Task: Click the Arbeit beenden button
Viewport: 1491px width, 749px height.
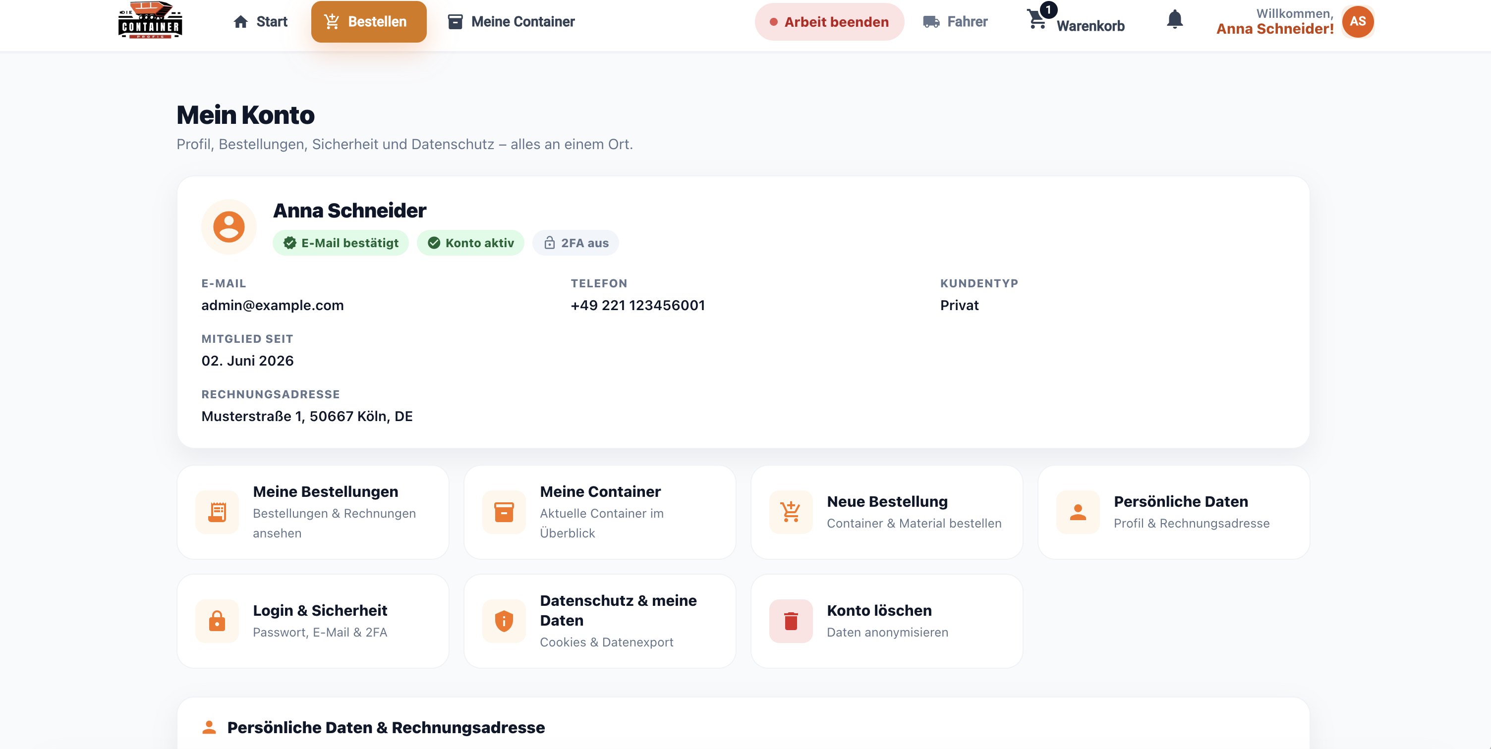Action: click(x=829, y=22)
